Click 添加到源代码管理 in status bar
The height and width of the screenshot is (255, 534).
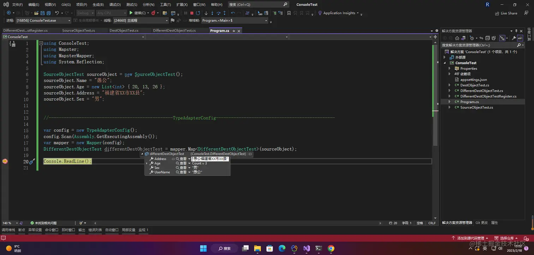click(x=470, y=238)
